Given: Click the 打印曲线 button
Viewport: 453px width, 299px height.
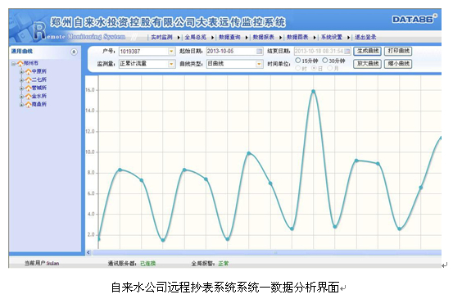Looking at the screenshot, I should [398, 51].
